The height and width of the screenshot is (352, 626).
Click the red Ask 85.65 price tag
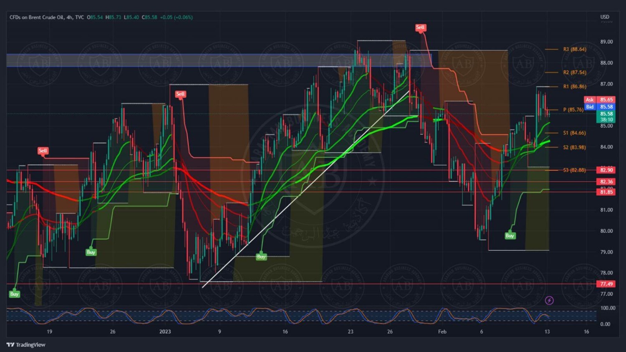[x=599, y=100]
